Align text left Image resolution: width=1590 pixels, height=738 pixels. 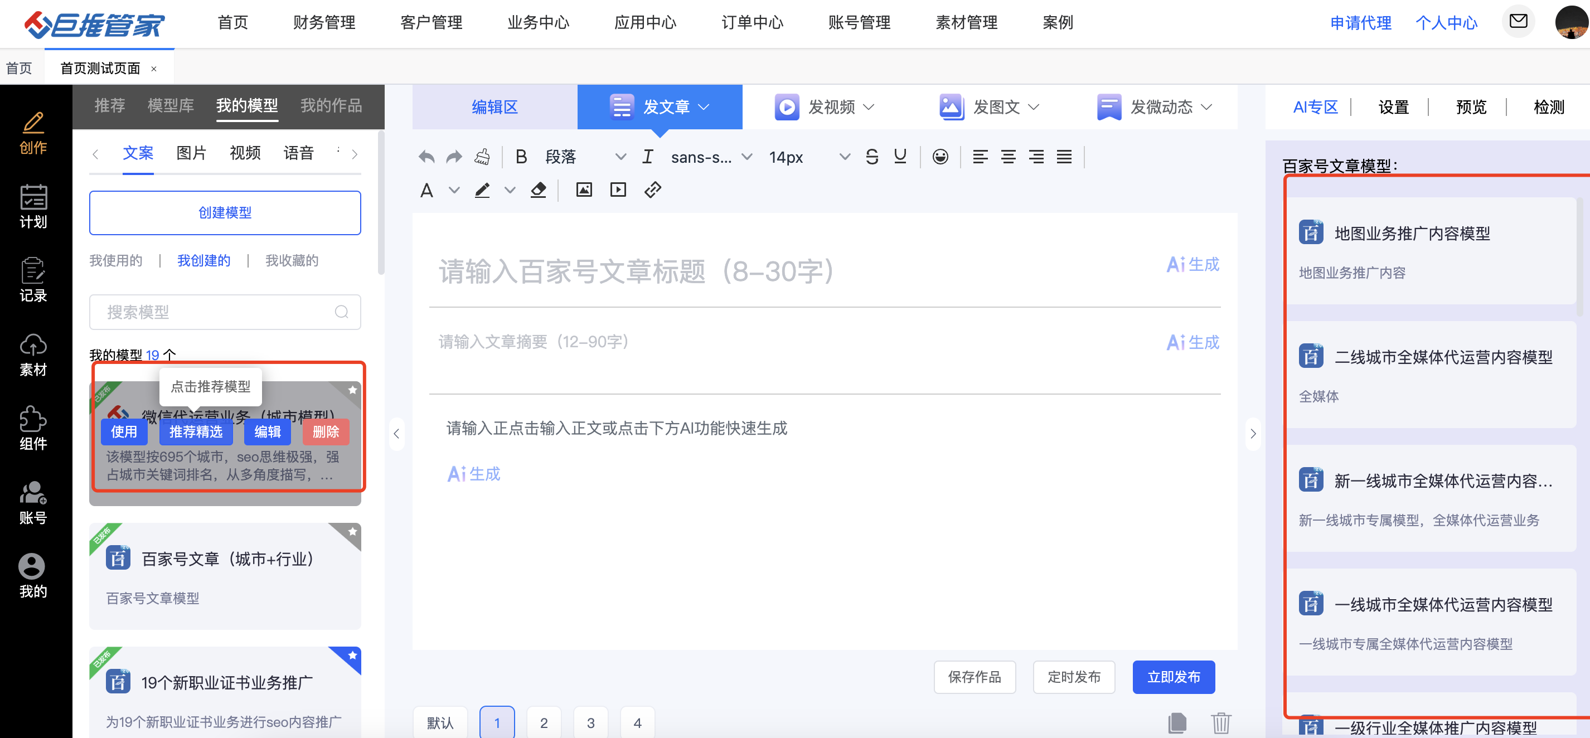pyautogui.click(x=980, y=157)
